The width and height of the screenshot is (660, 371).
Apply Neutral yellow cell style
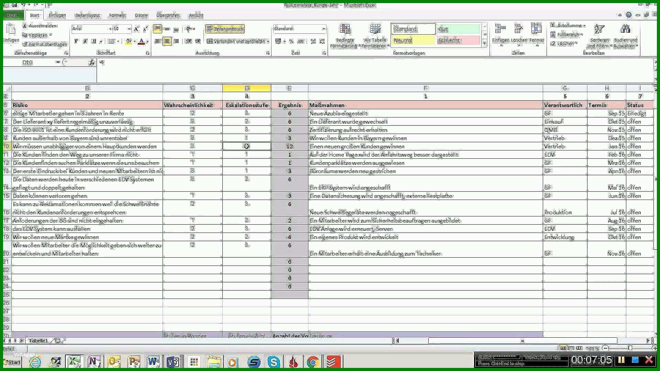tap(414, 41)
